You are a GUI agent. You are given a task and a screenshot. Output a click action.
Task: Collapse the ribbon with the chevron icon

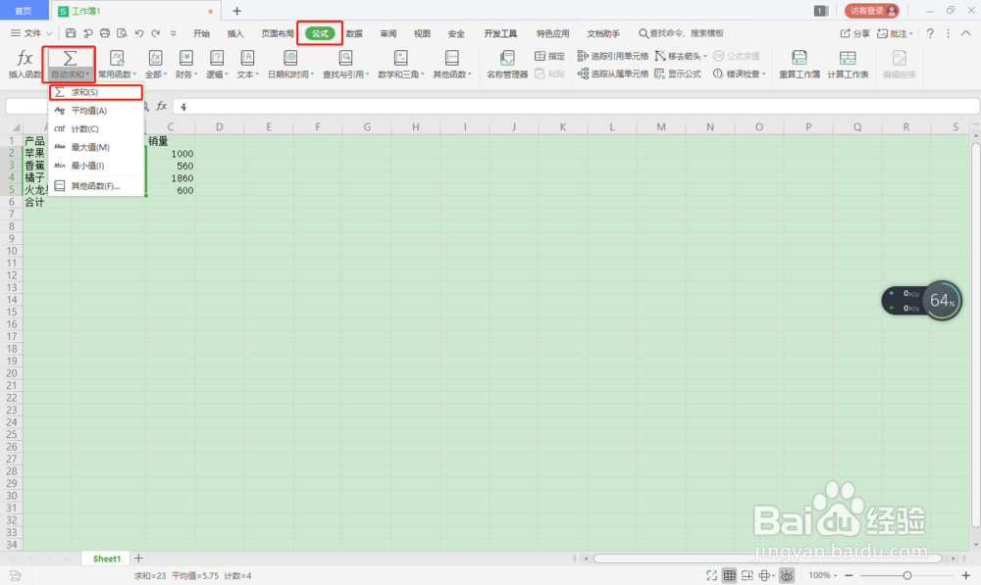(966, 33)
